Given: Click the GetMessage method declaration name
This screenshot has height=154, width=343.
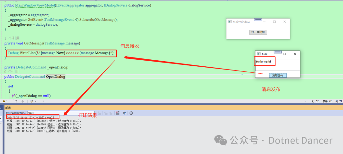Looking at the screenshot, I should pyautogui.click(x=34, y=43).
